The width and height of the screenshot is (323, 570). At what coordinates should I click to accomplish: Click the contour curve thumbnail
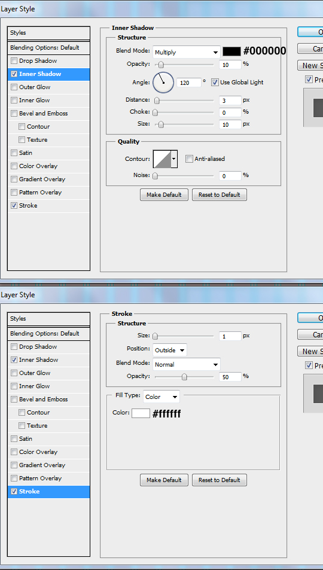[x=162, y=159]
